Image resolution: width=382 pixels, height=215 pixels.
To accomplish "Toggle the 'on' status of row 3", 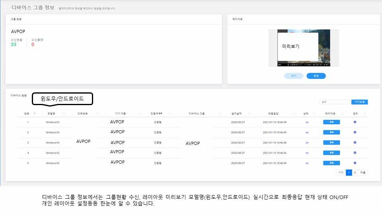I will pos(307,143).
